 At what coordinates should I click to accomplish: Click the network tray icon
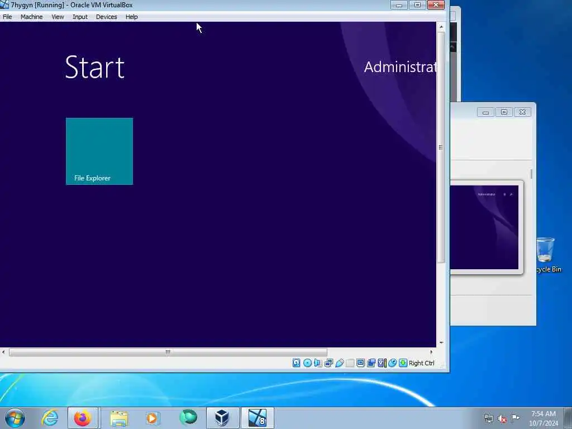click(x=488, y=419)
